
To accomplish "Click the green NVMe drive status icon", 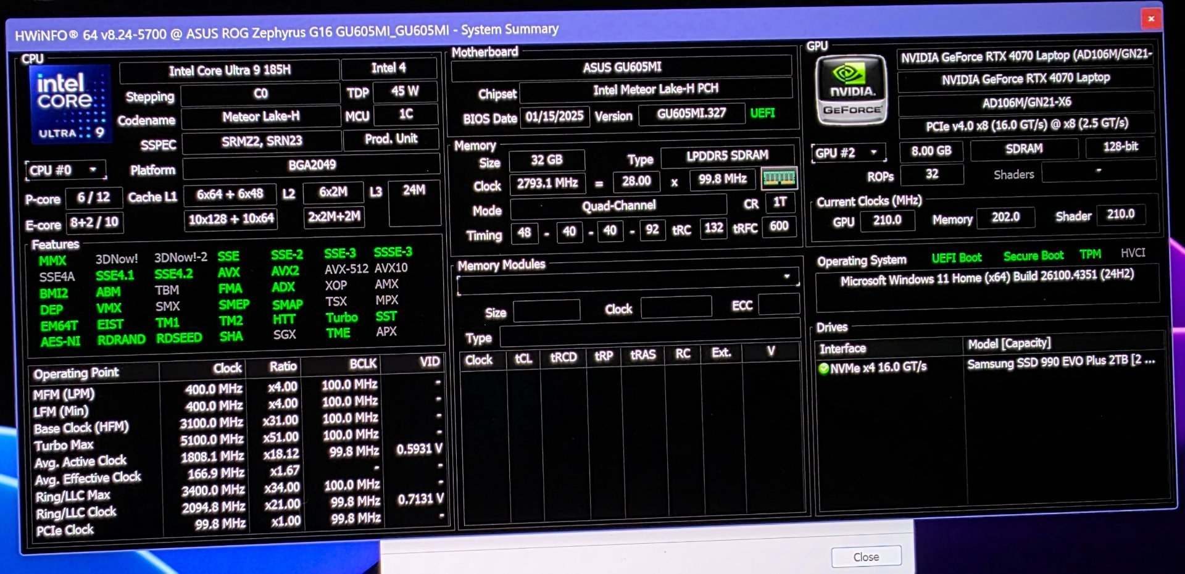I will click(x=823, y=368).
